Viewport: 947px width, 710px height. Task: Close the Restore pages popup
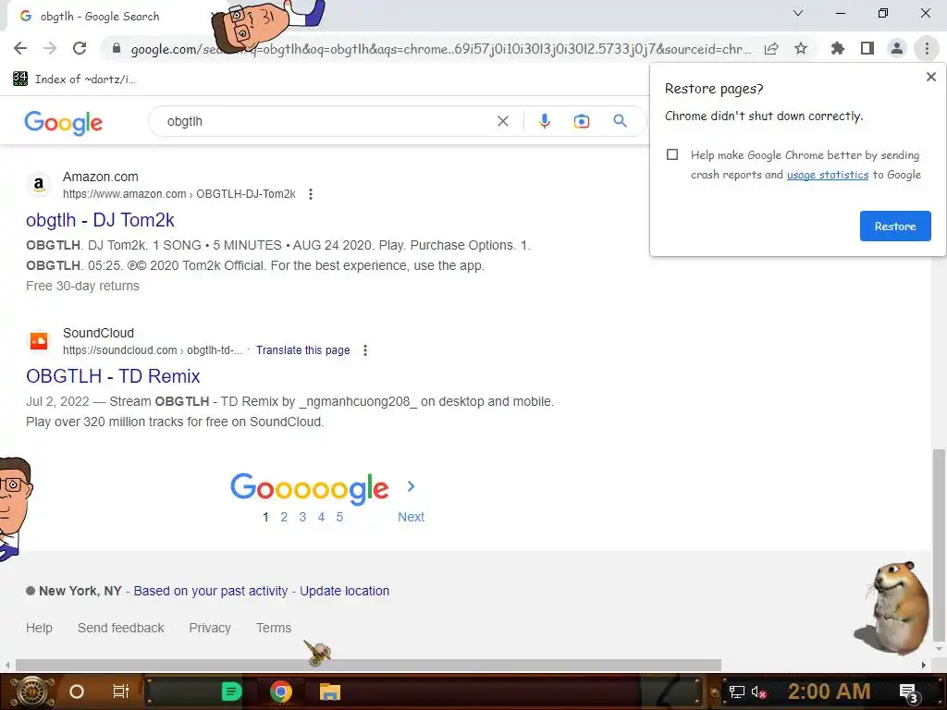tap(930, 77)
